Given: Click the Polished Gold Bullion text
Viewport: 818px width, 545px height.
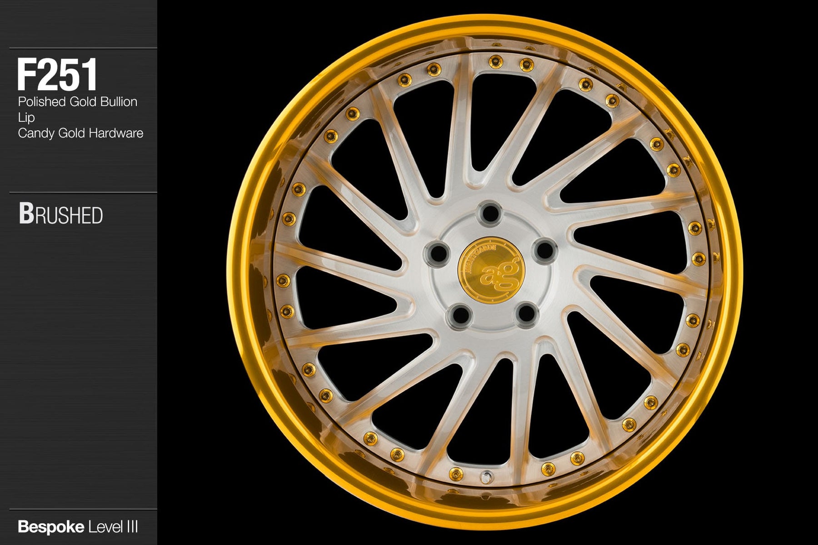Looking at the screenshot, I should tap(77, 101).
